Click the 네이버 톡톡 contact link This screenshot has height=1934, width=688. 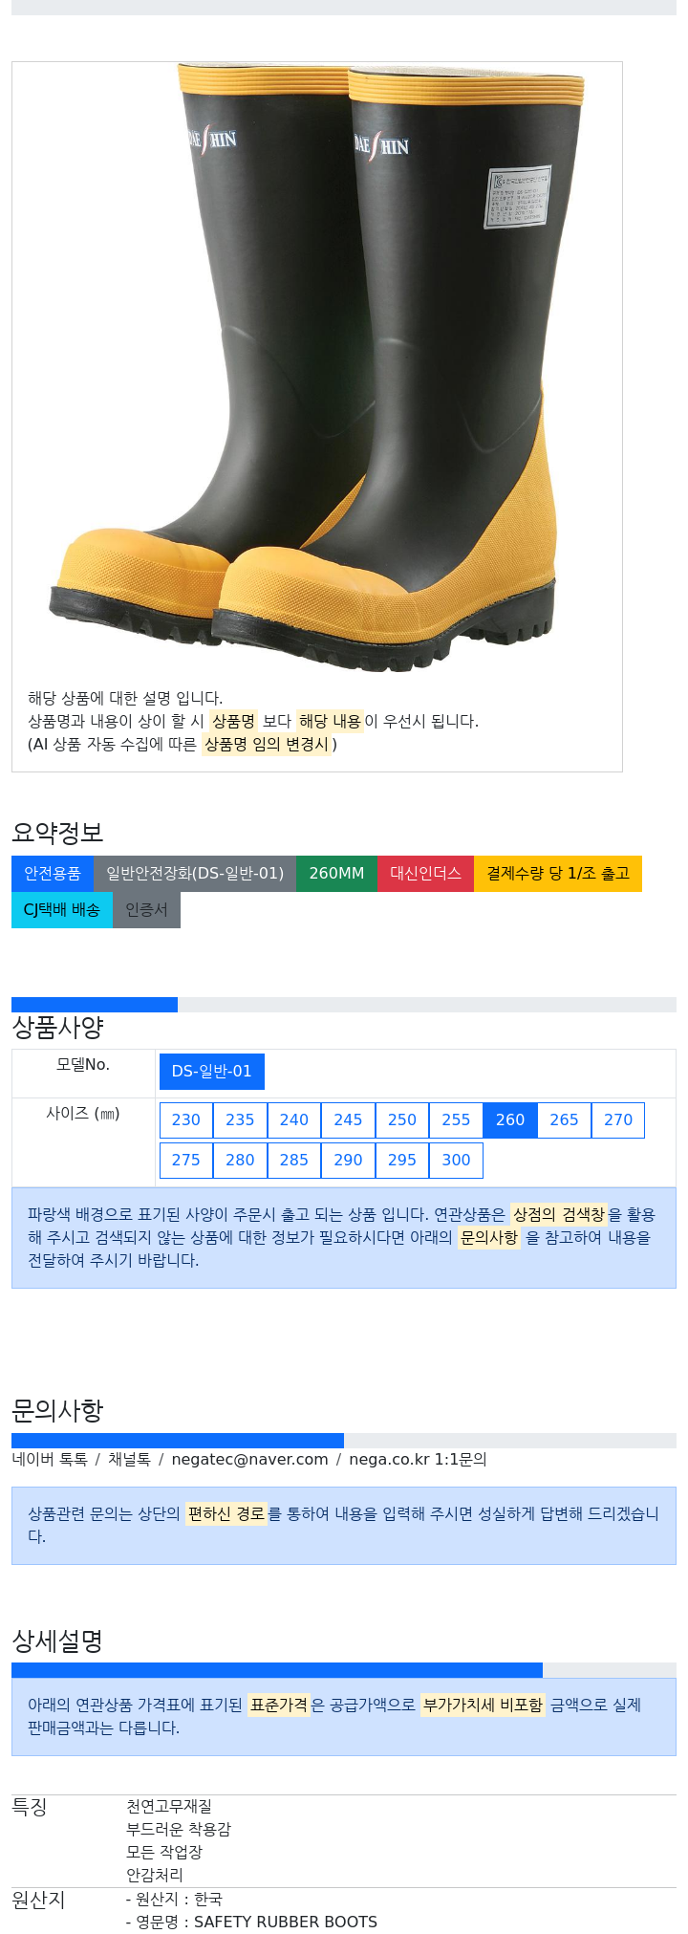pos(50,1460)
